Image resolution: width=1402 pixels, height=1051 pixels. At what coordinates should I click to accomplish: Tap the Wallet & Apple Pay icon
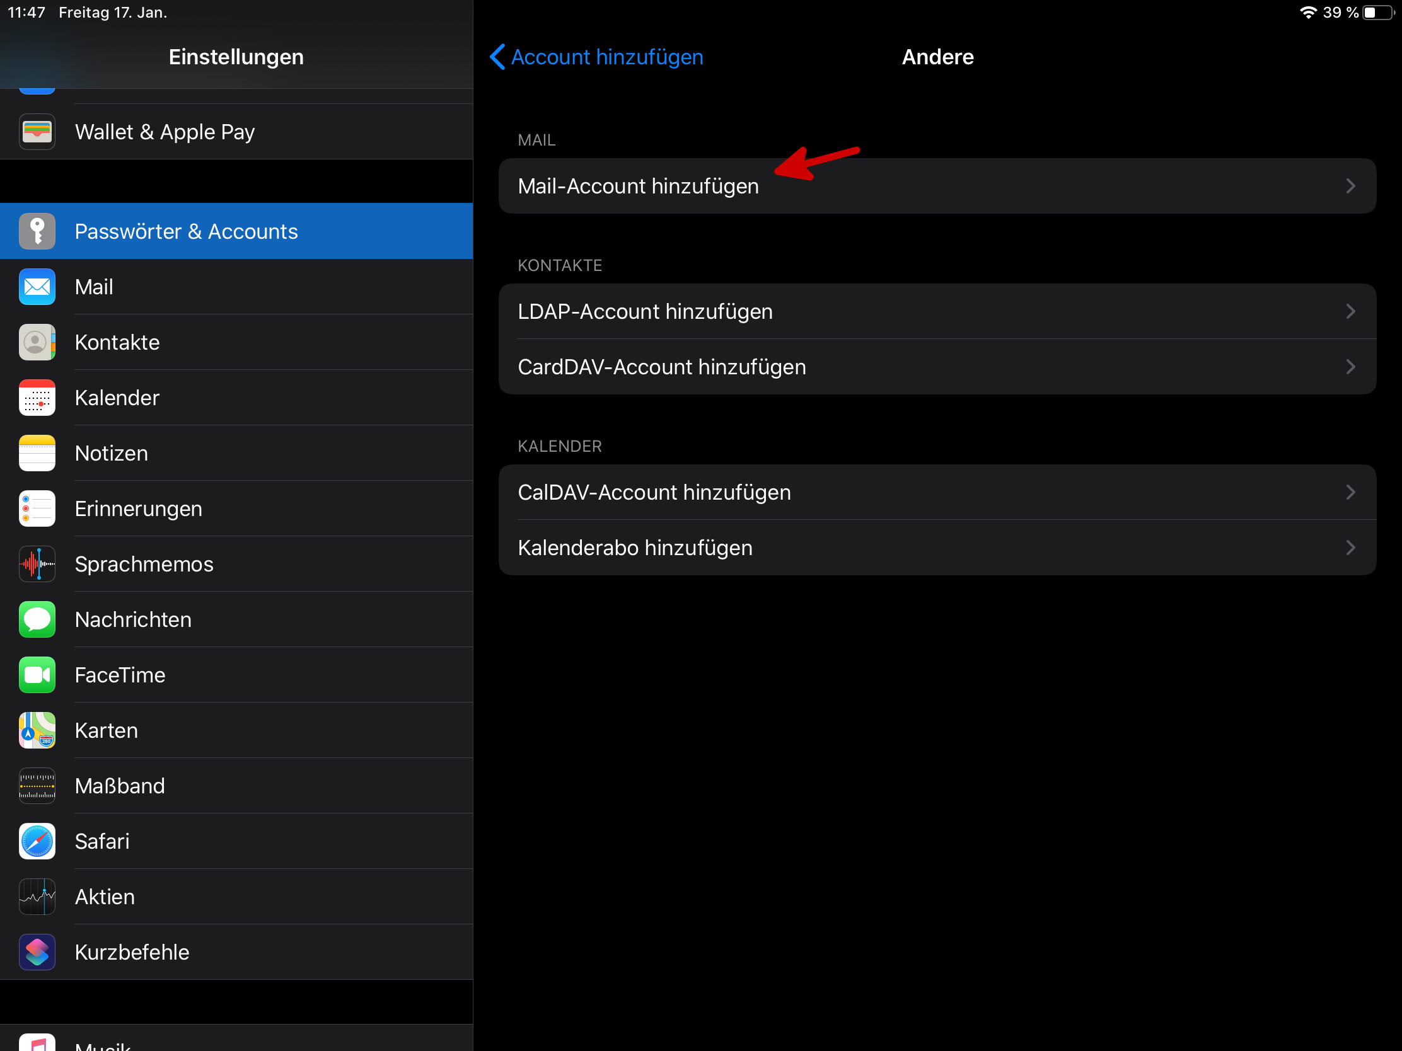pos(37,132)
